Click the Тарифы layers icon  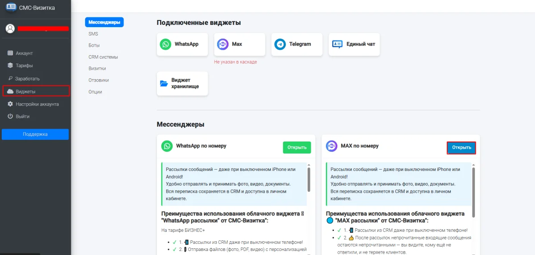[10, 65]
